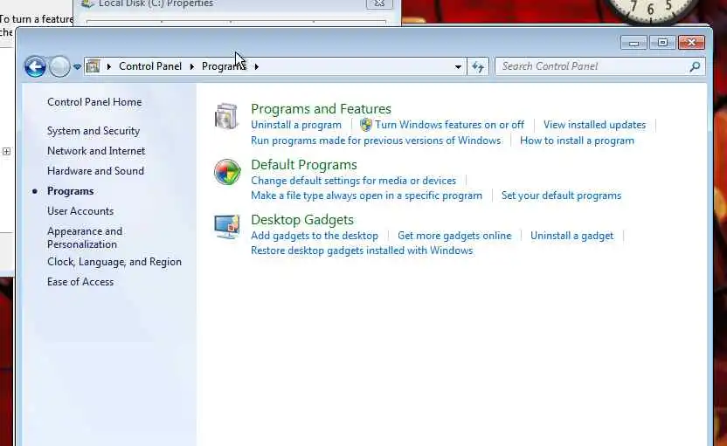Open Make a file type always open link
This screenshot has width=727, height=446.
[x=366, y=196]
